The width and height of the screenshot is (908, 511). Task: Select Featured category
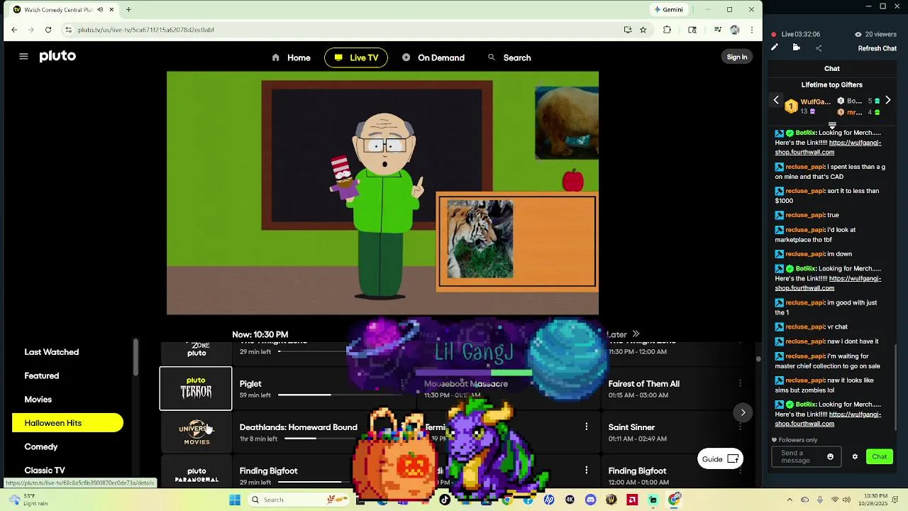42,375
